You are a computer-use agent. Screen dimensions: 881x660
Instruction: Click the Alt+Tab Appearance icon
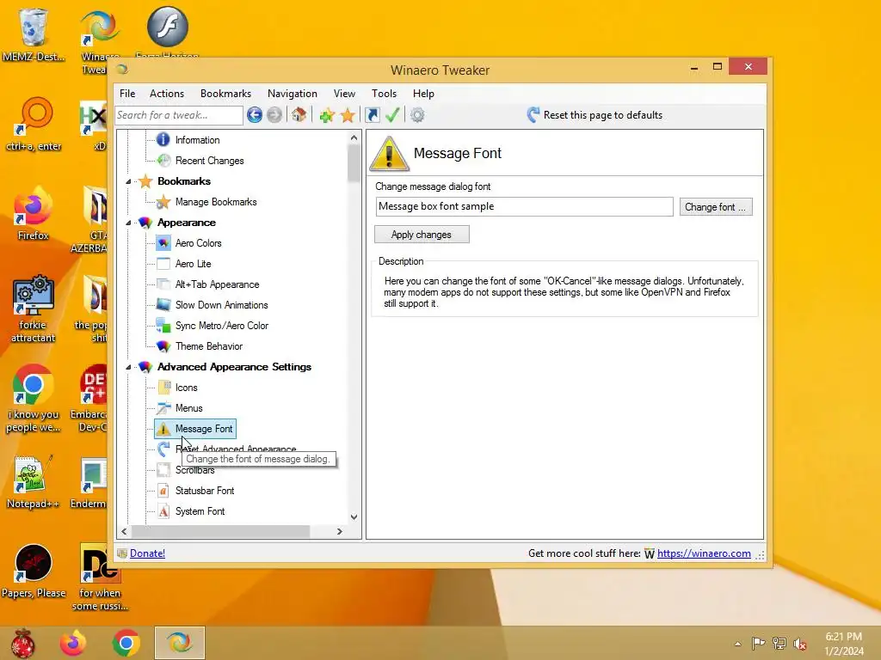tap(163, 284)
